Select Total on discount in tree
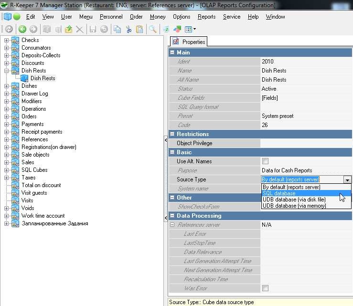This screenshot has height=306, width=353. click(41, 185)
